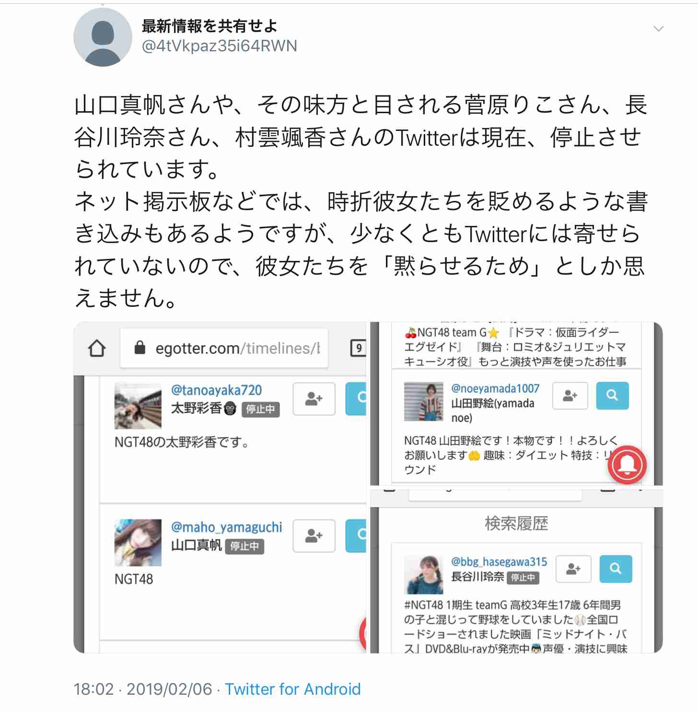Tap search icon beside @bbg_hasegawa315
The width and height of the screenshot is (698, 712).
pos(616,569)
